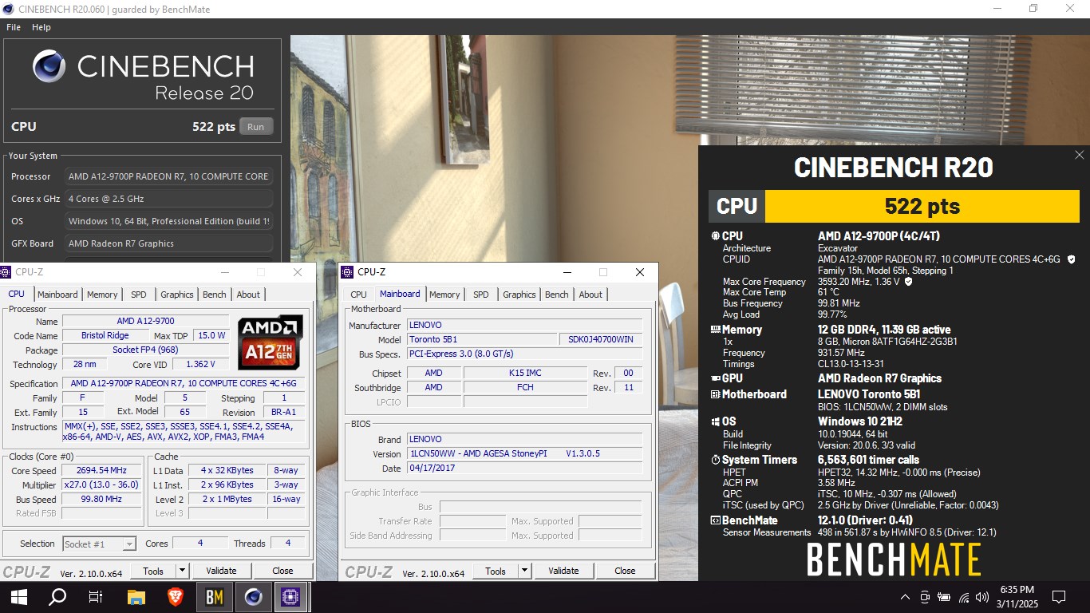This screenshot has width=1090, height=613.
Task: Open Memory tab in right CPU-Z window
Action: click(444, 295)
